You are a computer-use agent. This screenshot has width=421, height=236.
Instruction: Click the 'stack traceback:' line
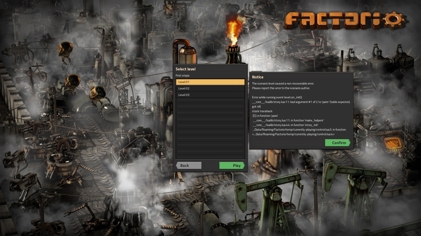click(263, 111)
